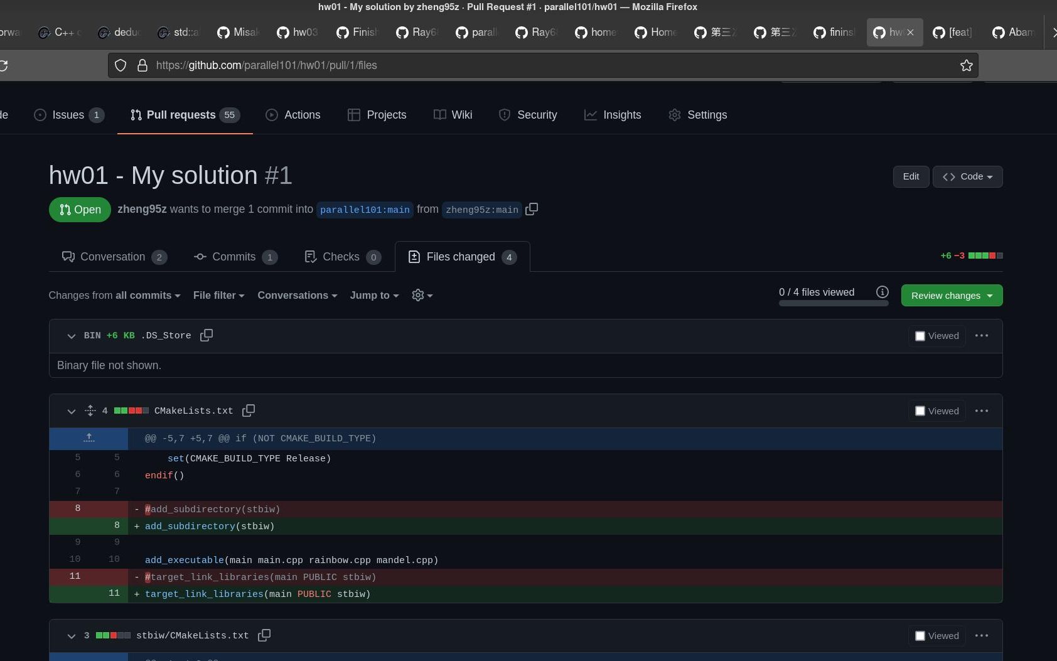Open the Jump to dropdown
This screenshot has width=1057, height=661.
[x=373, y=295]
